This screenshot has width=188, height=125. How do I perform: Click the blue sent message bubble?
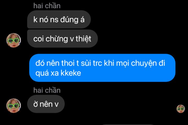[x=102, y=68]
